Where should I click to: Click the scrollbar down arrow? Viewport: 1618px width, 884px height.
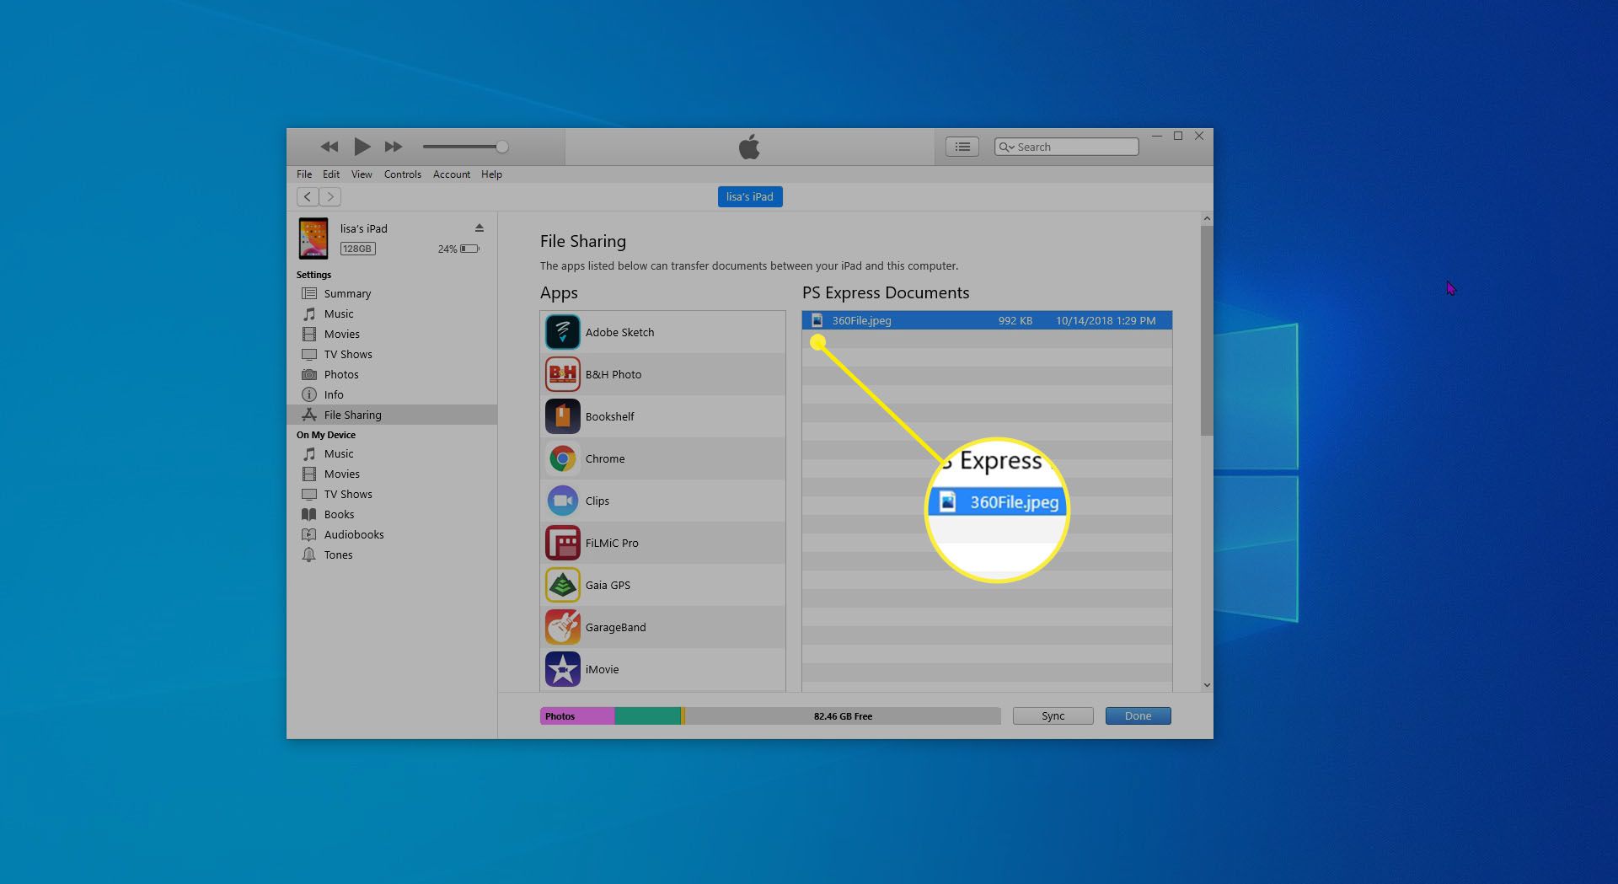(x=1207, y=685)
